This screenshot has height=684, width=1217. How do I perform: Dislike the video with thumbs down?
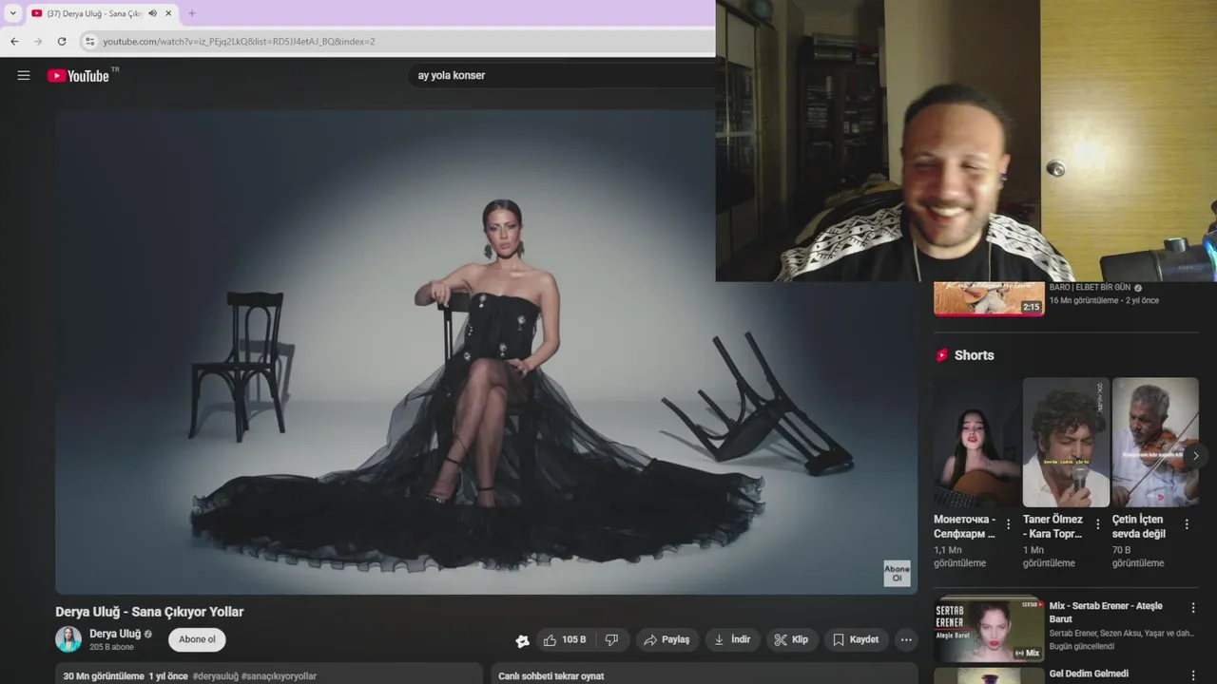pos(612,639)
